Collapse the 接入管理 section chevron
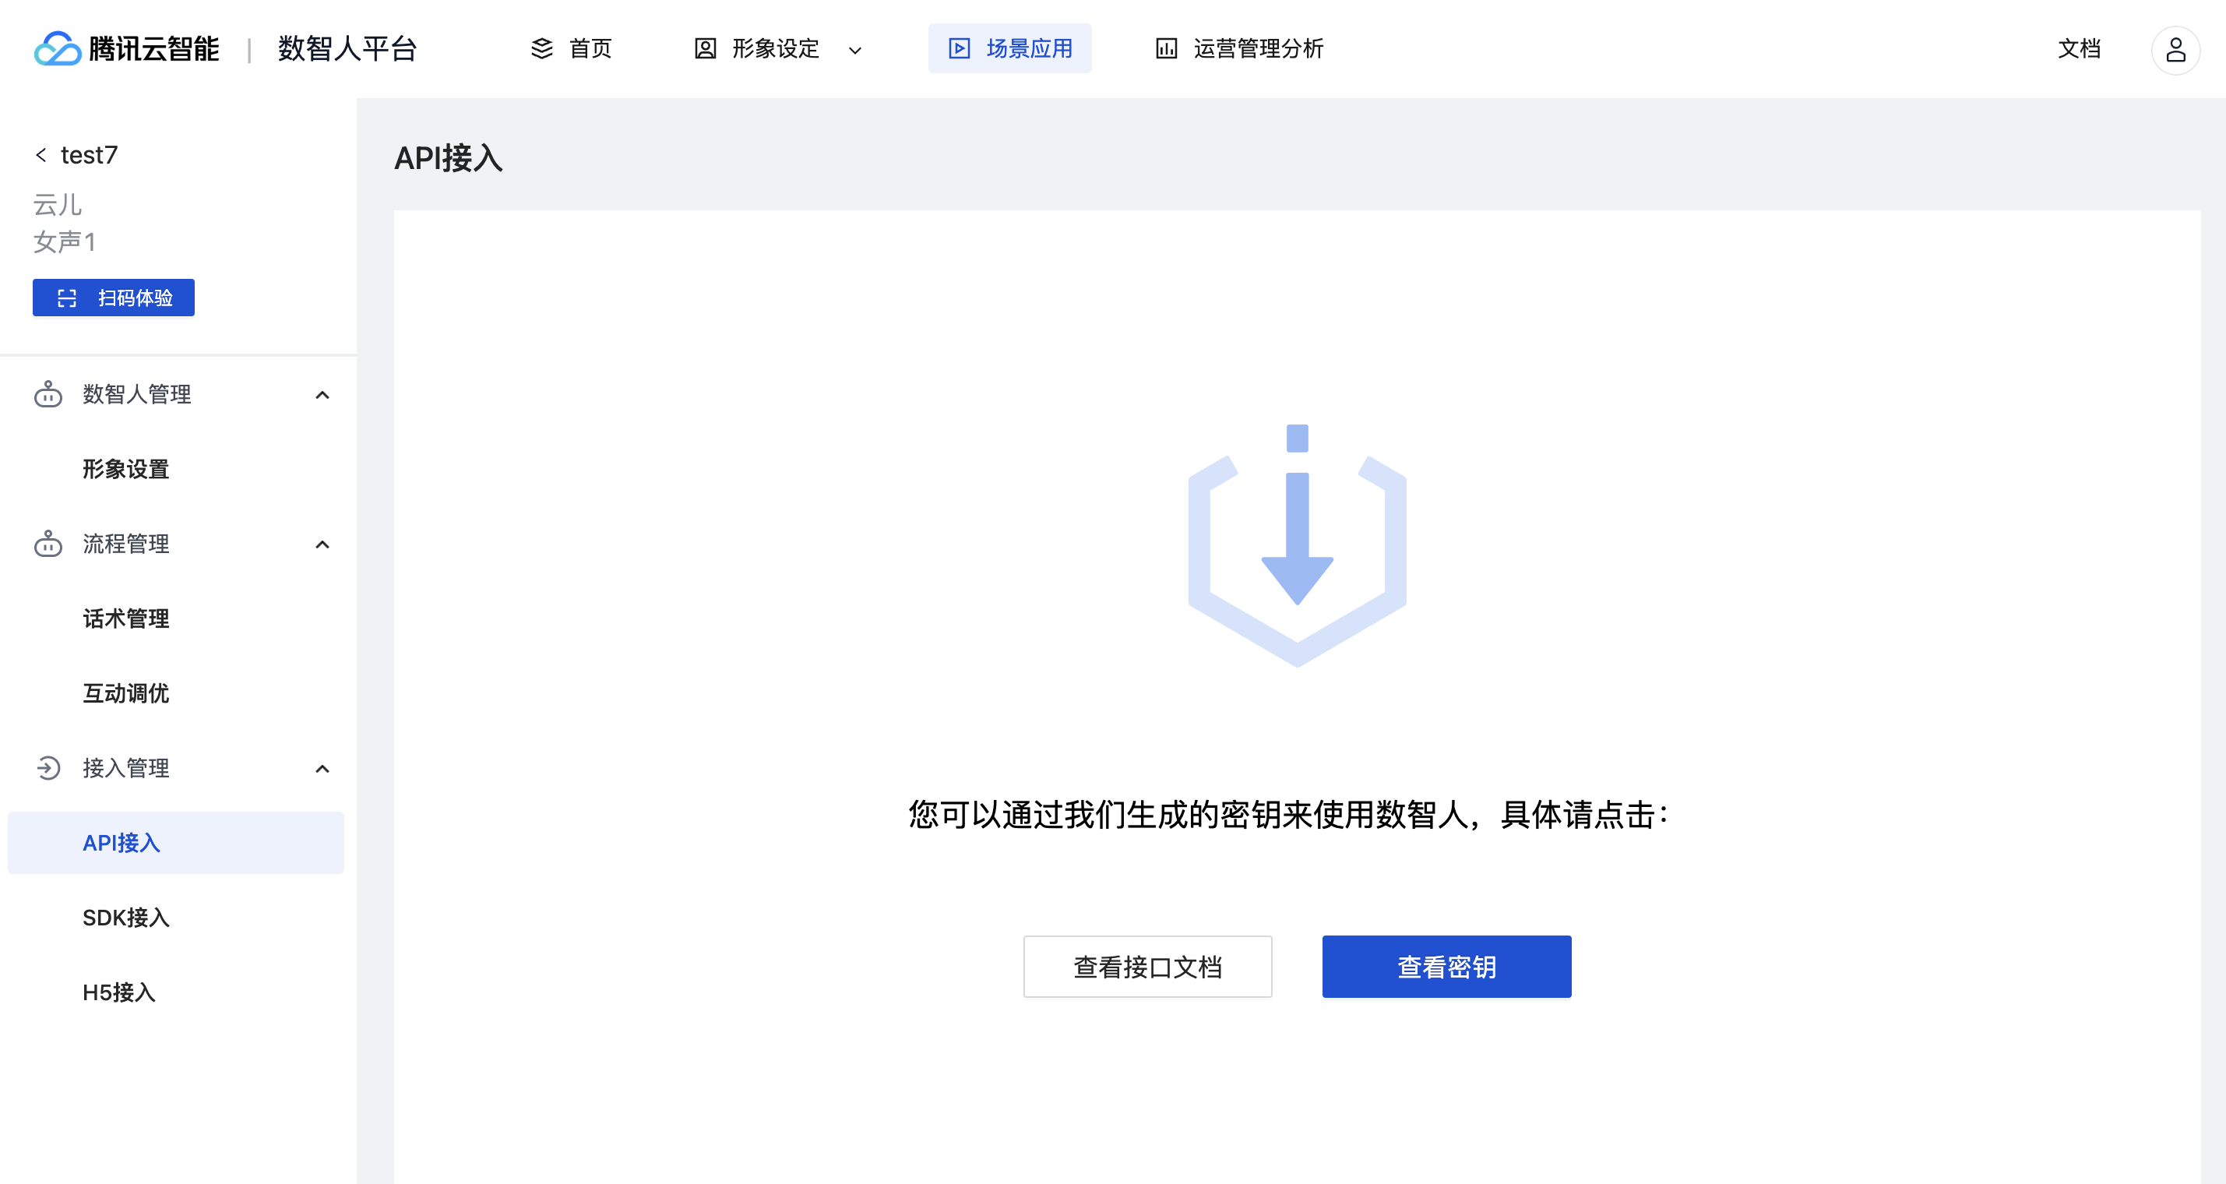 [322, 768]
